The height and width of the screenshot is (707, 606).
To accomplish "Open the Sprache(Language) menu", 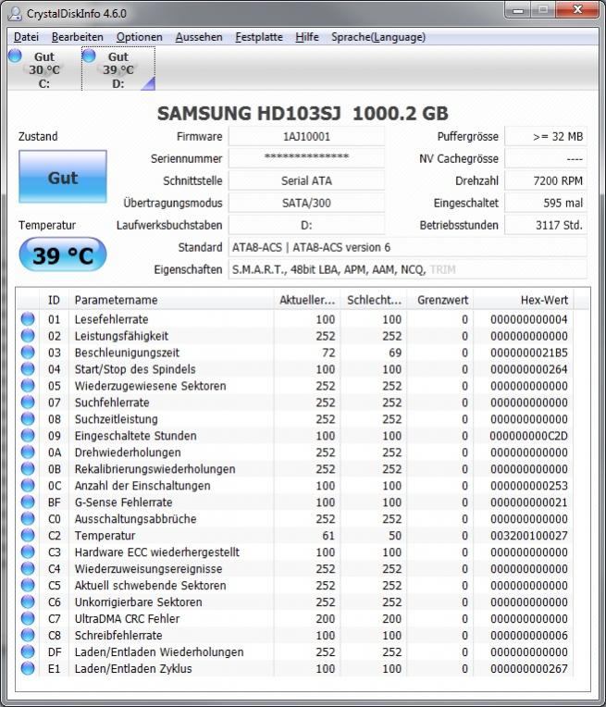I will 378,37.
